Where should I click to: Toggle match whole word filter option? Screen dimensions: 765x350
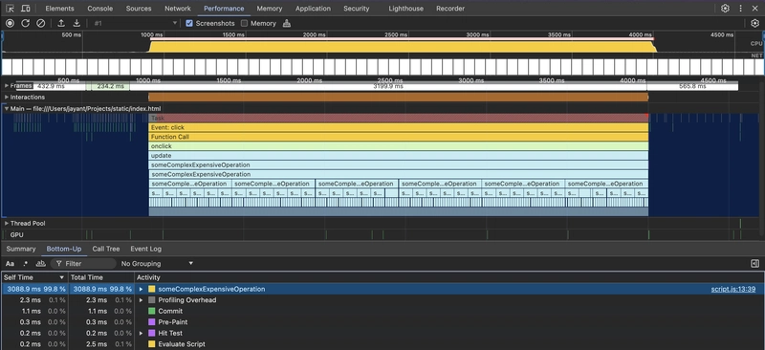(41, 264)
